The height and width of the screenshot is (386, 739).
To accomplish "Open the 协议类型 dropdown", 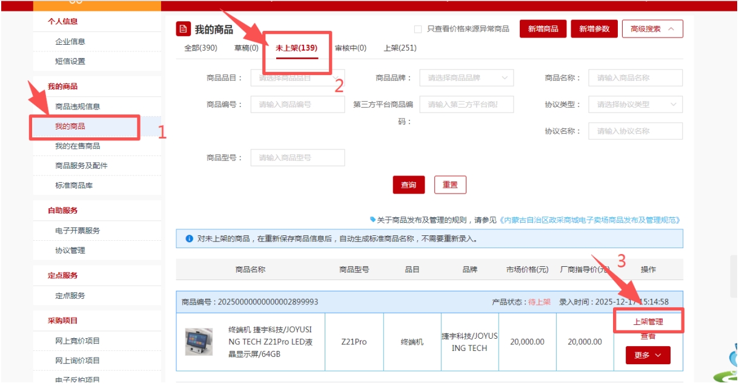I will point(635,105).
